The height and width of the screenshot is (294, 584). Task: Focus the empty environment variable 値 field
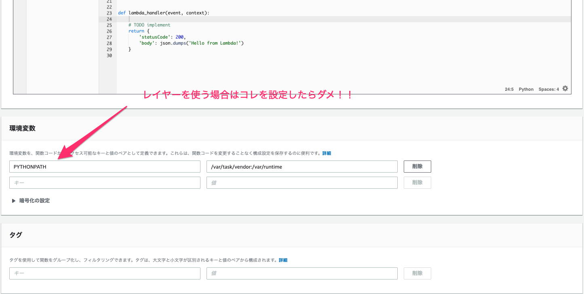[x=302, y=183]
